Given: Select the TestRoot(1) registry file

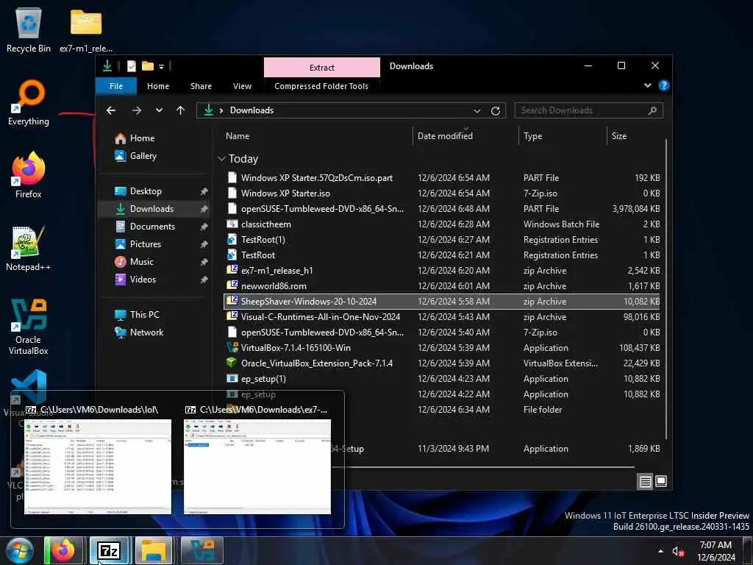Looking at the screenshot, I should click(x=442, y=240).
